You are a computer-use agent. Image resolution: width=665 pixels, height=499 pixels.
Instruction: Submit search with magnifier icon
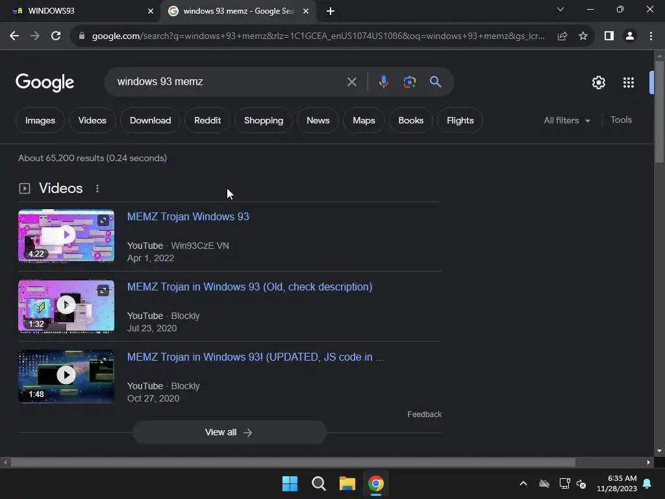pos(435,82)
